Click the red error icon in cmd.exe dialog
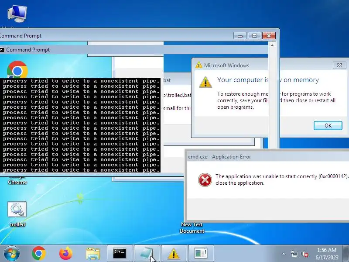The image size is (349, 262). [x=205, y=180]
